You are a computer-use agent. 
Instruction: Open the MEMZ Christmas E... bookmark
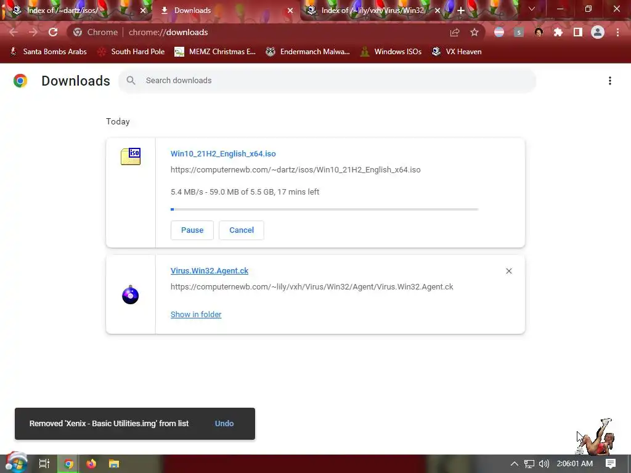coord(215,52)
